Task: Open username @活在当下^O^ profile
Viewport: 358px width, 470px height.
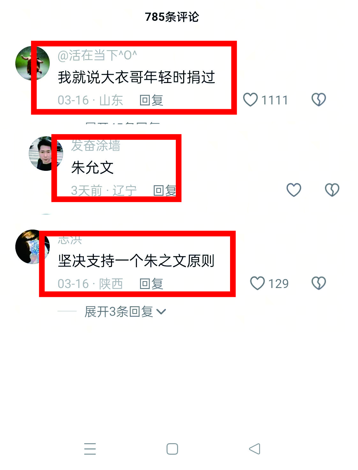Action: click(97, 56)
